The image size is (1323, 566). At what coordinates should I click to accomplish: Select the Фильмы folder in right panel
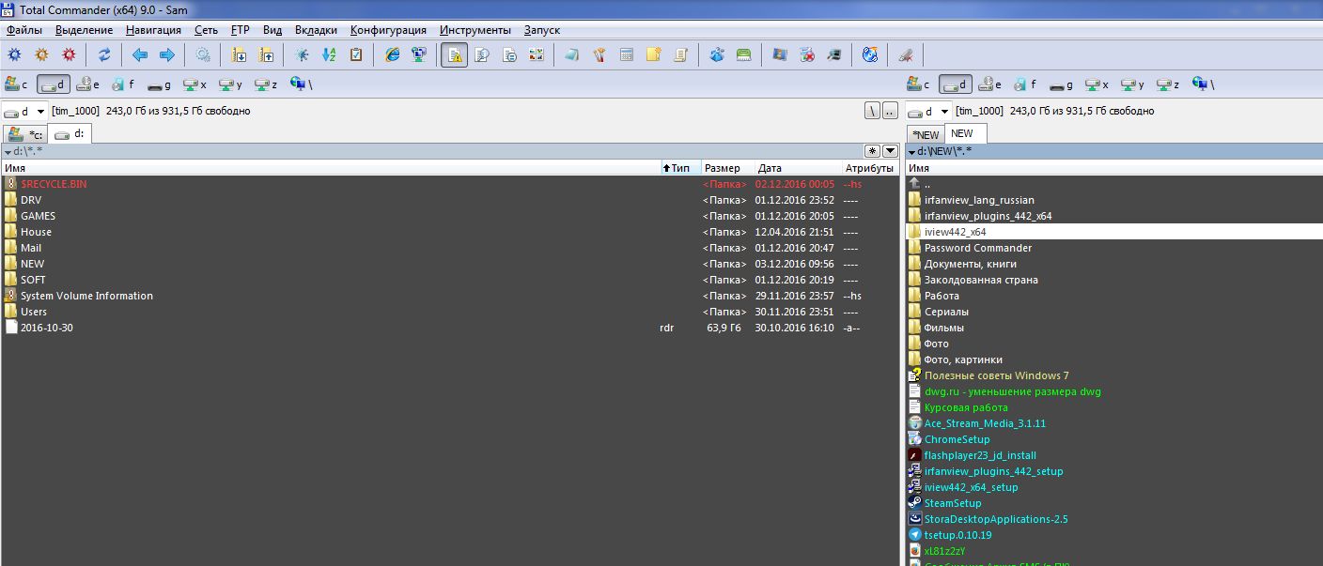point(1114,328)
